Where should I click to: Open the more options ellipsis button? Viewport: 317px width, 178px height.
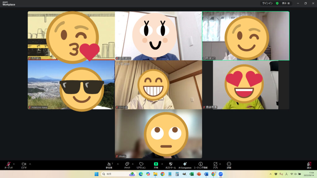click(x=229, y=164)
